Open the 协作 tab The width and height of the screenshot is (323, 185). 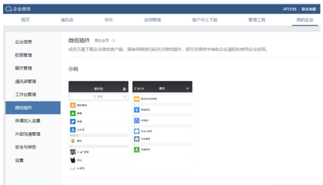point(108,20)
